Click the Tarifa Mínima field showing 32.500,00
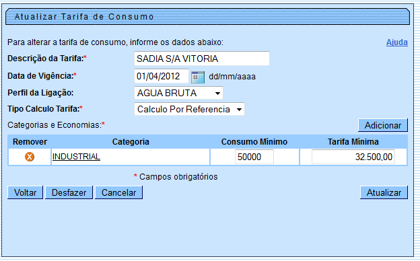Viewport: 420px width, 261px height. [353, 157]
